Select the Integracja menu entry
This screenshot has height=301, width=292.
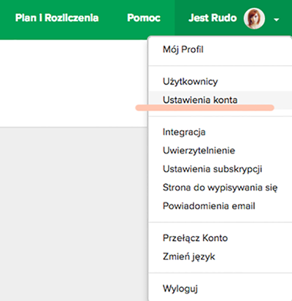pyautogui.click(x=184, y=132)
